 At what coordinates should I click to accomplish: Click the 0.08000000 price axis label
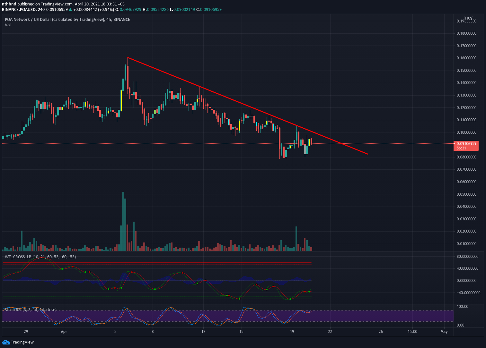point(466,157)
